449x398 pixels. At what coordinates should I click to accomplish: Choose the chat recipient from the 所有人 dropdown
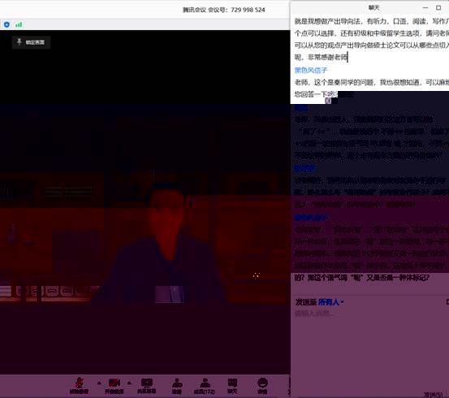pos(330,302)
